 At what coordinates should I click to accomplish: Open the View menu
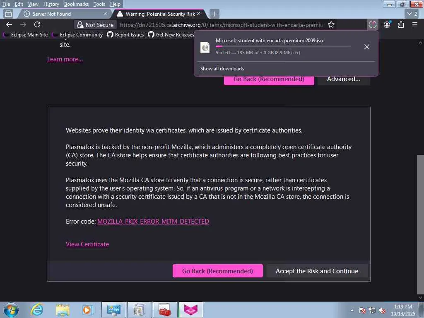click(33, 4)
